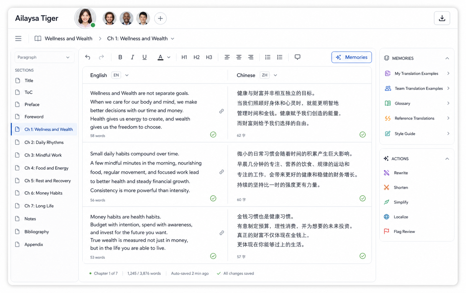466x293 pixels.
Task: Align text left
Action: point(227,57)
